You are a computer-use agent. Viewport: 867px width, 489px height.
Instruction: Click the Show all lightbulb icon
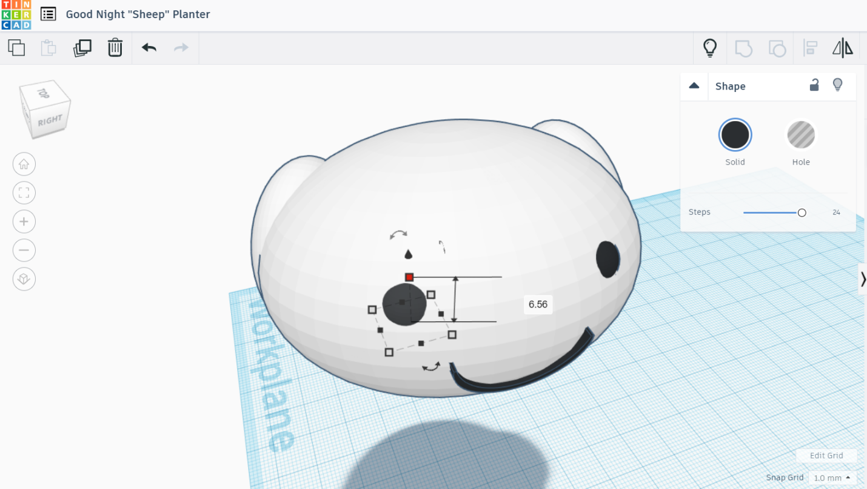point(710,48)
